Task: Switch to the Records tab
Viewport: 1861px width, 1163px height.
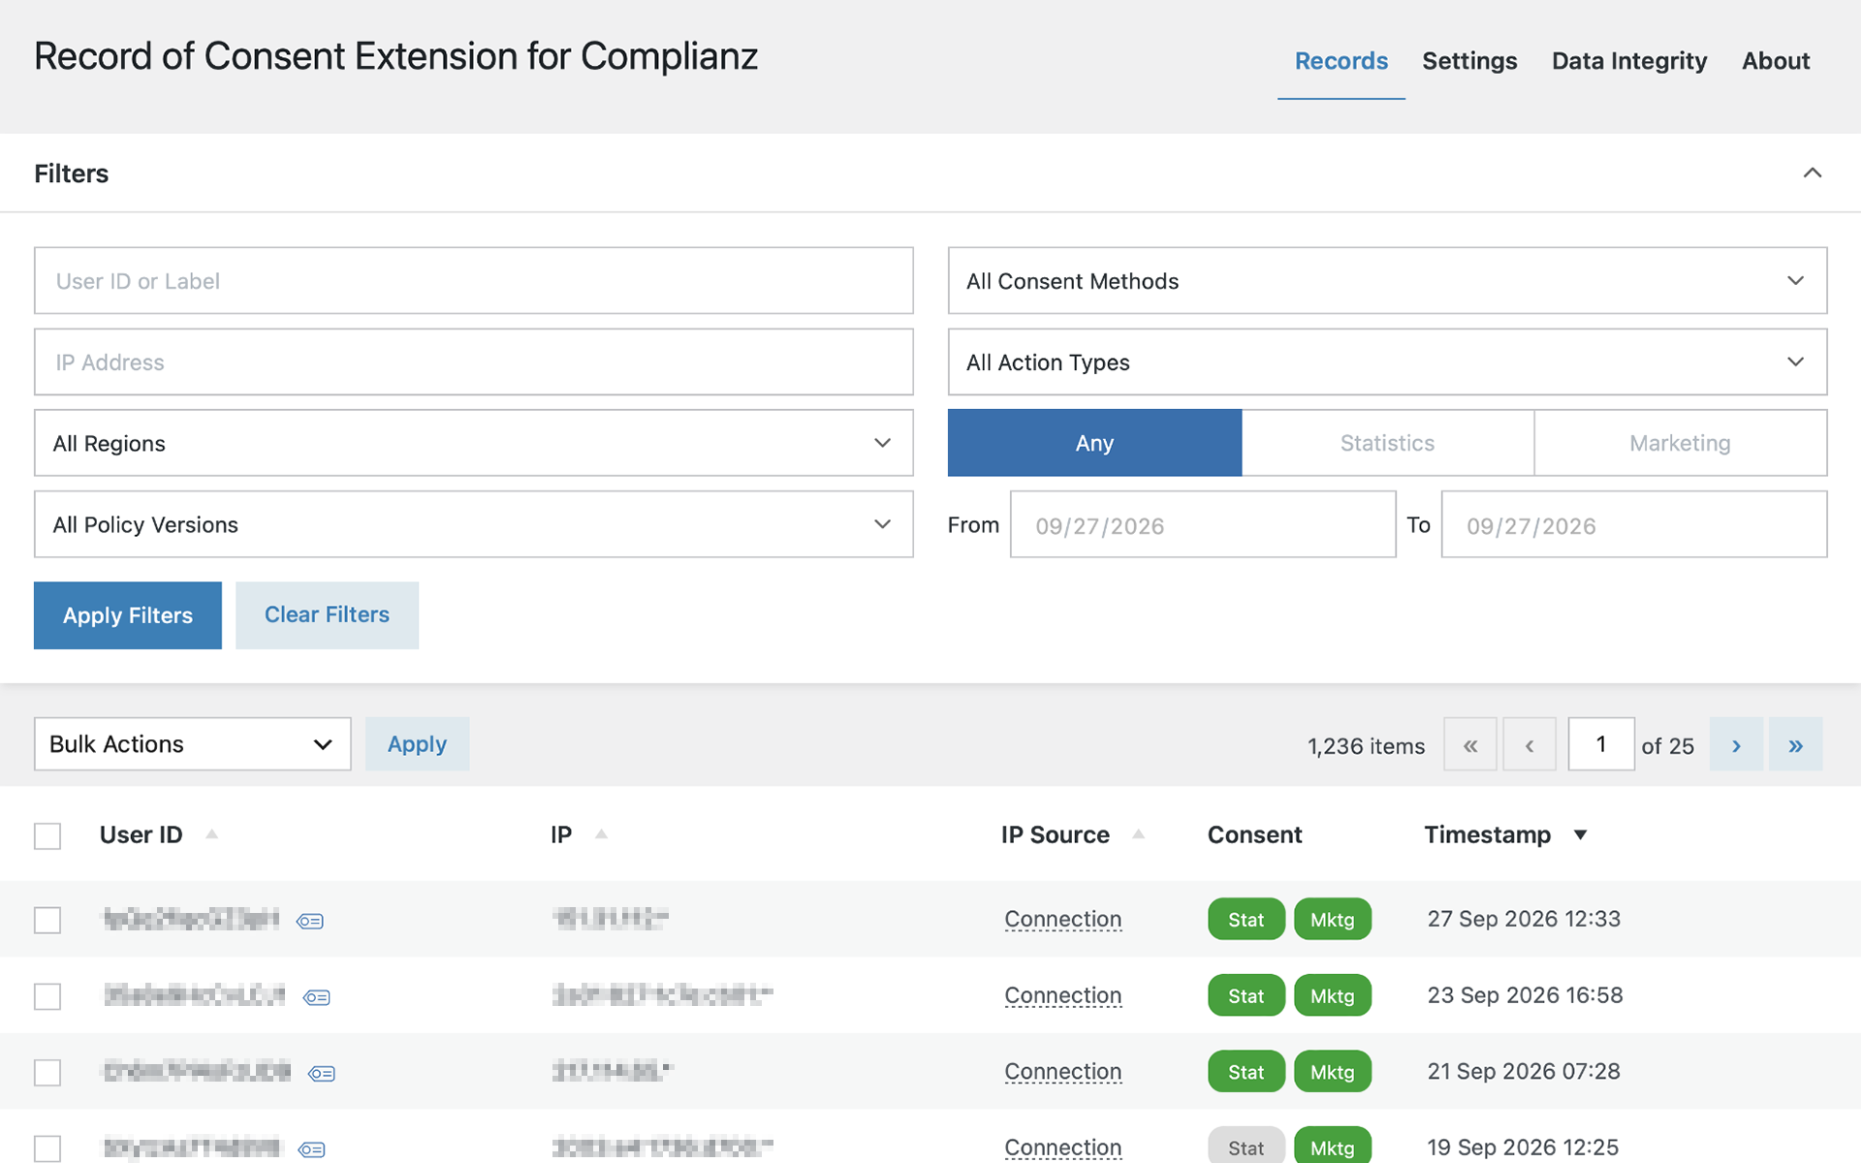Action: (x=1341, y=61)
